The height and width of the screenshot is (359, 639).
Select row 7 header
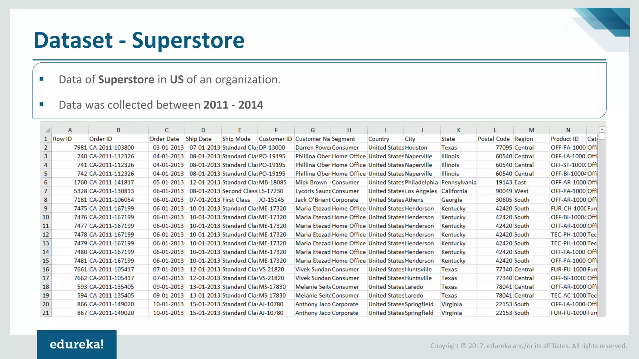[46, 191]
